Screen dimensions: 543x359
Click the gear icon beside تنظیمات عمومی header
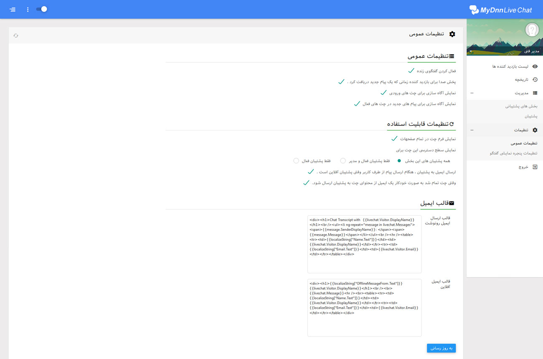452,34
